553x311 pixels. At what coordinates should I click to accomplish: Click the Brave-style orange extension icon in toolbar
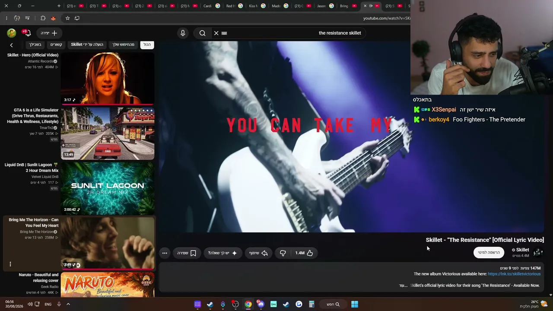tap(53, 18)
